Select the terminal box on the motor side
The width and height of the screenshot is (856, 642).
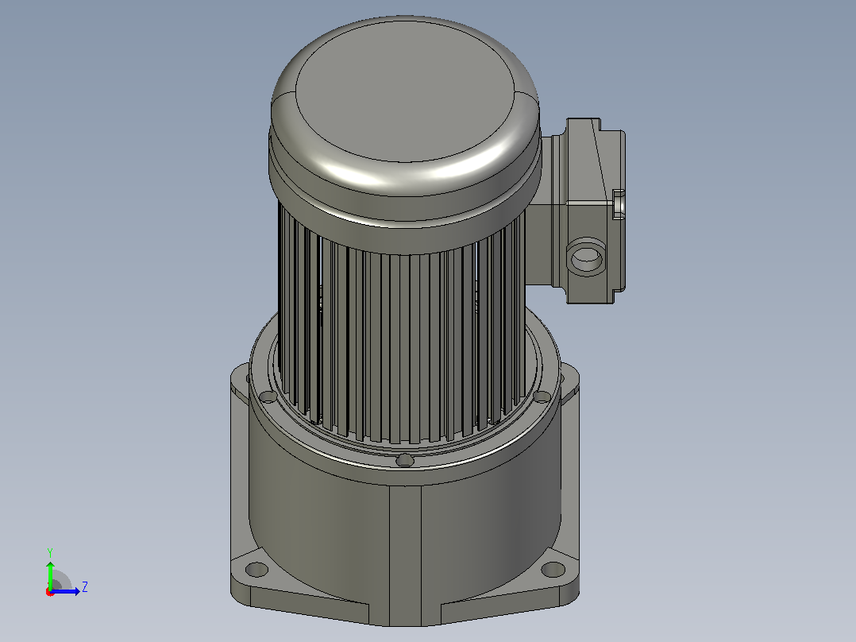click(x=588, y=211)
